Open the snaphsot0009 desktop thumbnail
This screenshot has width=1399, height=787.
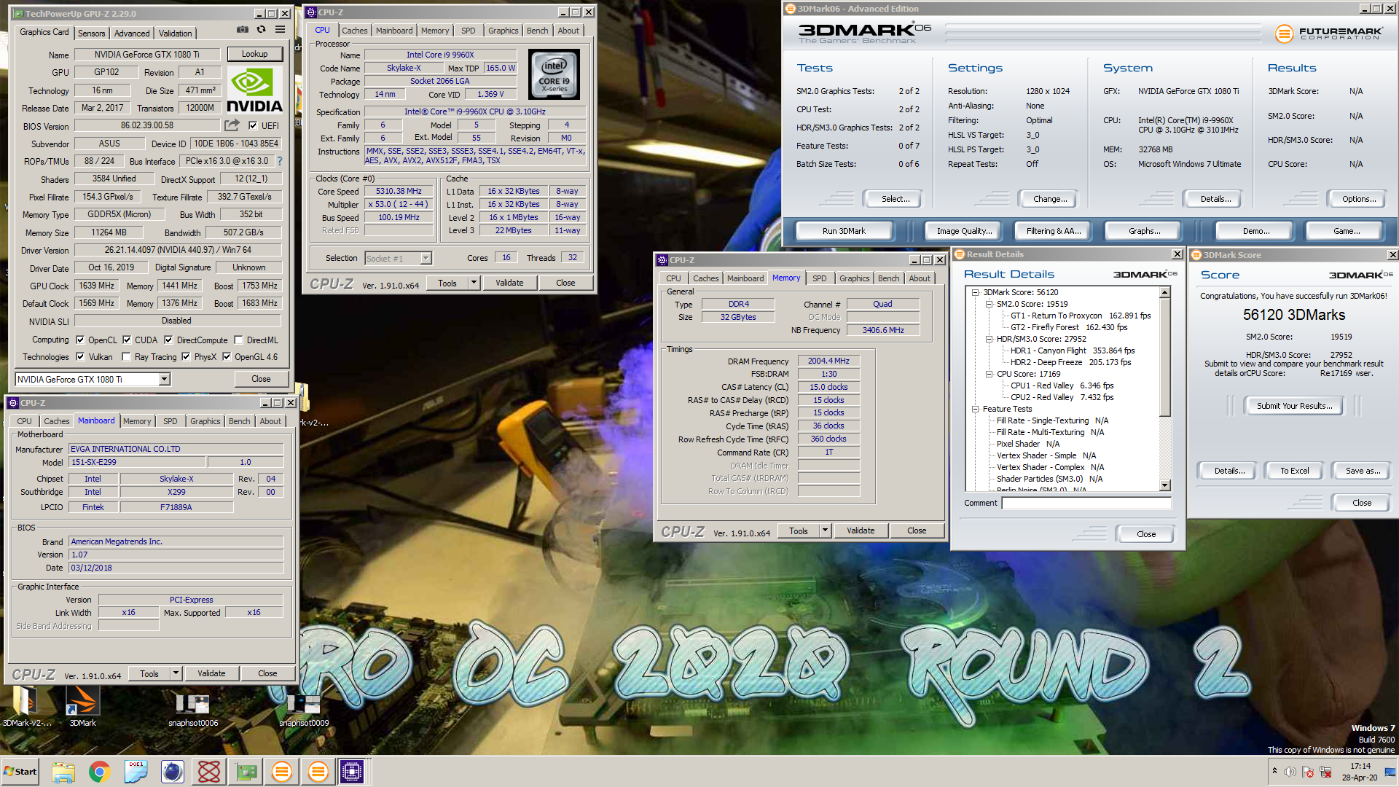[304, 710]
